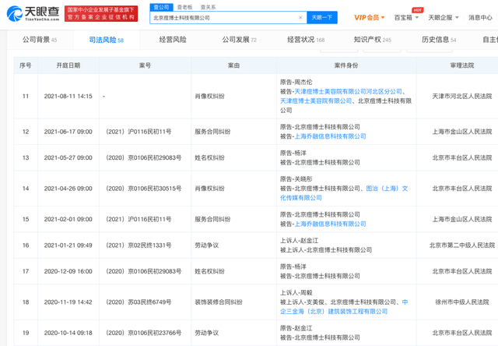Select date cell 2021-02-01 09:00

pos(68,219)
